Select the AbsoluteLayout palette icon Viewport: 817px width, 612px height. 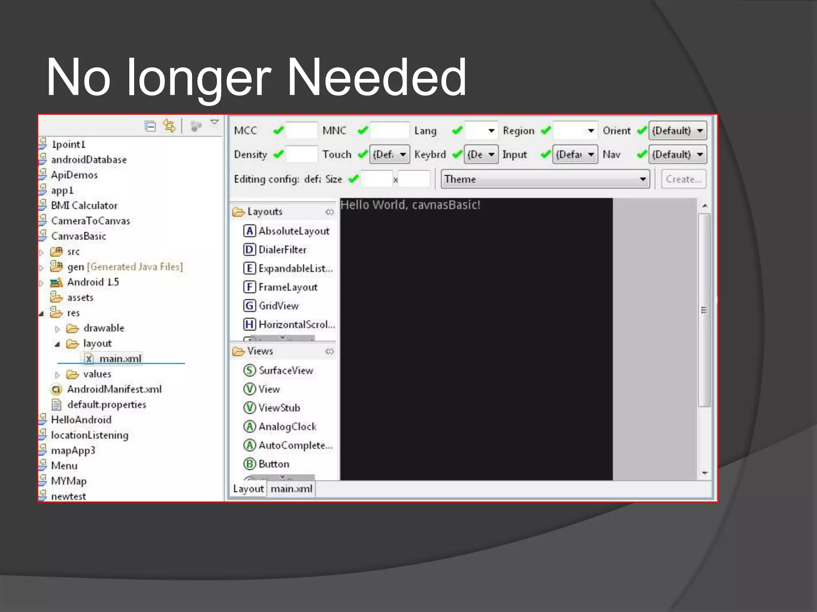[x=249, y=231]
